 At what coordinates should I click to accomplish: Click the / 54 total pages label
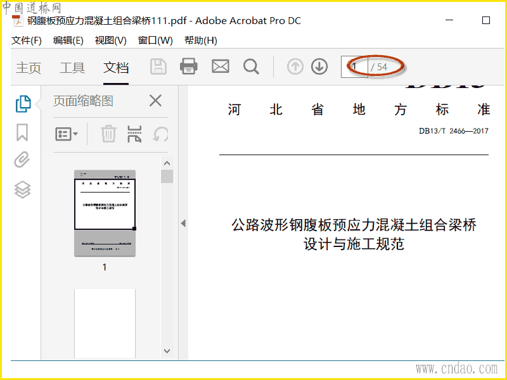[x=379, y=67]
